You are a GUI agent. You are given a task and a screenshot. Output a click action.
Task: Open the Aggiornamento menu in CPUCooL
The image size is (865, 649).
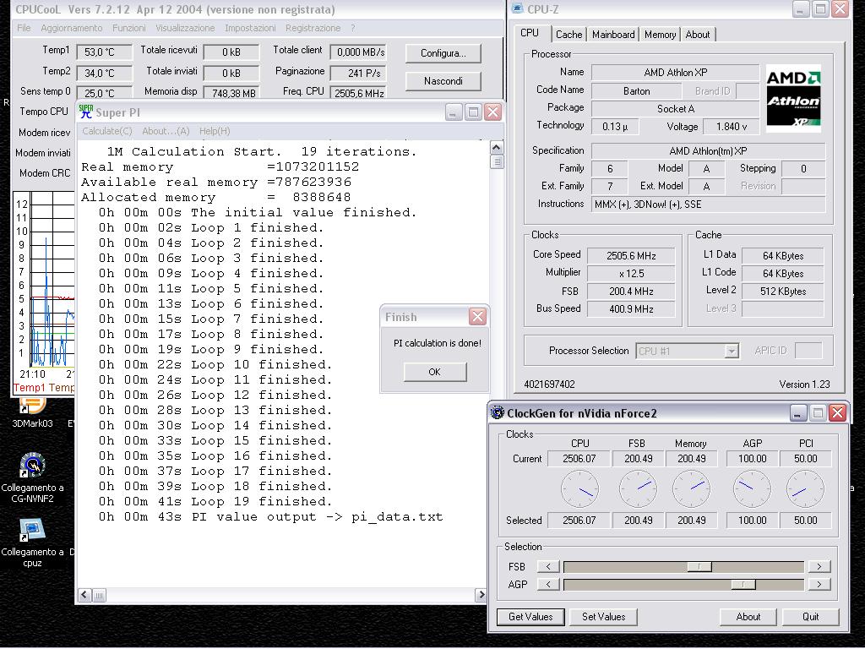pyautogui.click(x=72, y=28)
